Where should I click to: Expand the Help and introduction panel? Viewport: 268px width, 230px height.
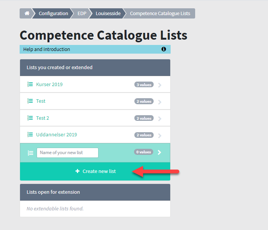pyautogui.click(x=95, y=49)
